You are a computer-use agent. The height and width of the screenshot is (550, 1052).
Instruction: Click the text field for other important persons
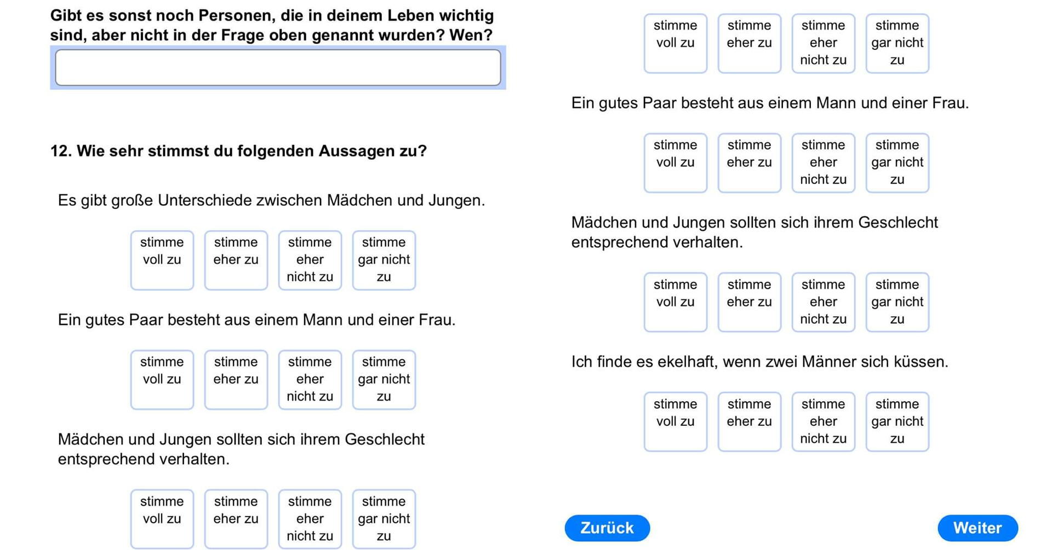(x=278, y=68)
